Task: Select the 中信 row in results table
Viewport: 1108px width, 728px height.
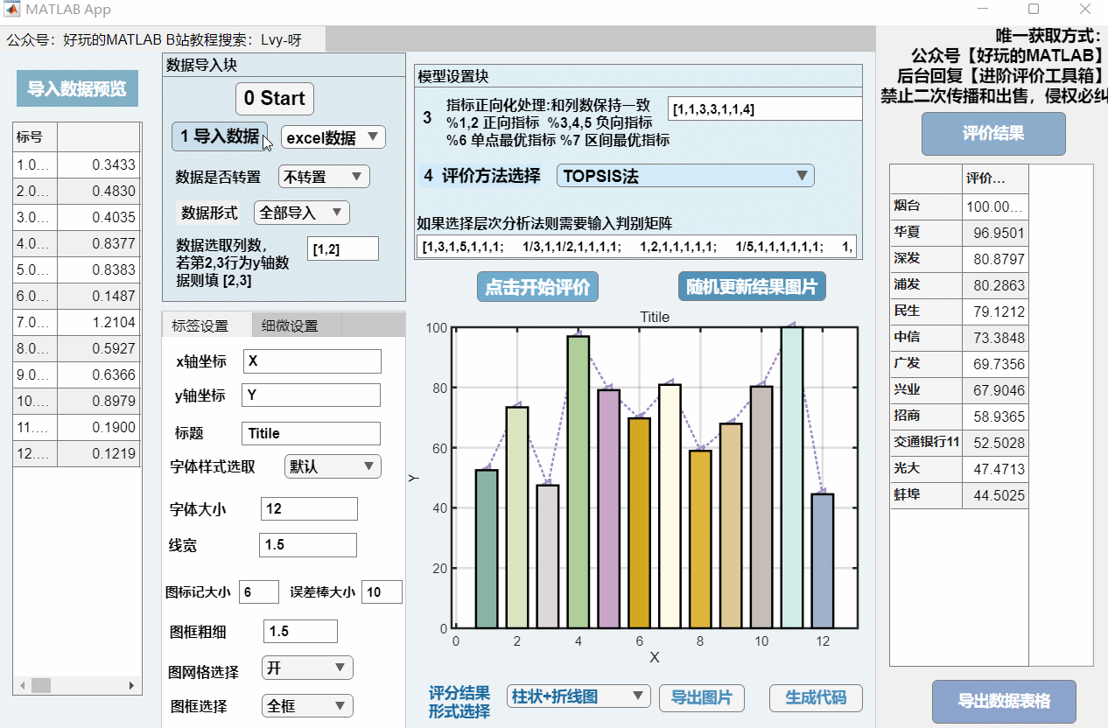Action: (x=959, y=338)
